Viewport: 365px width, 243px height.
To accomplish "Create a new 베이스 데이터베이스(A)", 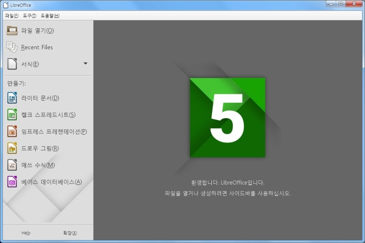I will 52,182.
